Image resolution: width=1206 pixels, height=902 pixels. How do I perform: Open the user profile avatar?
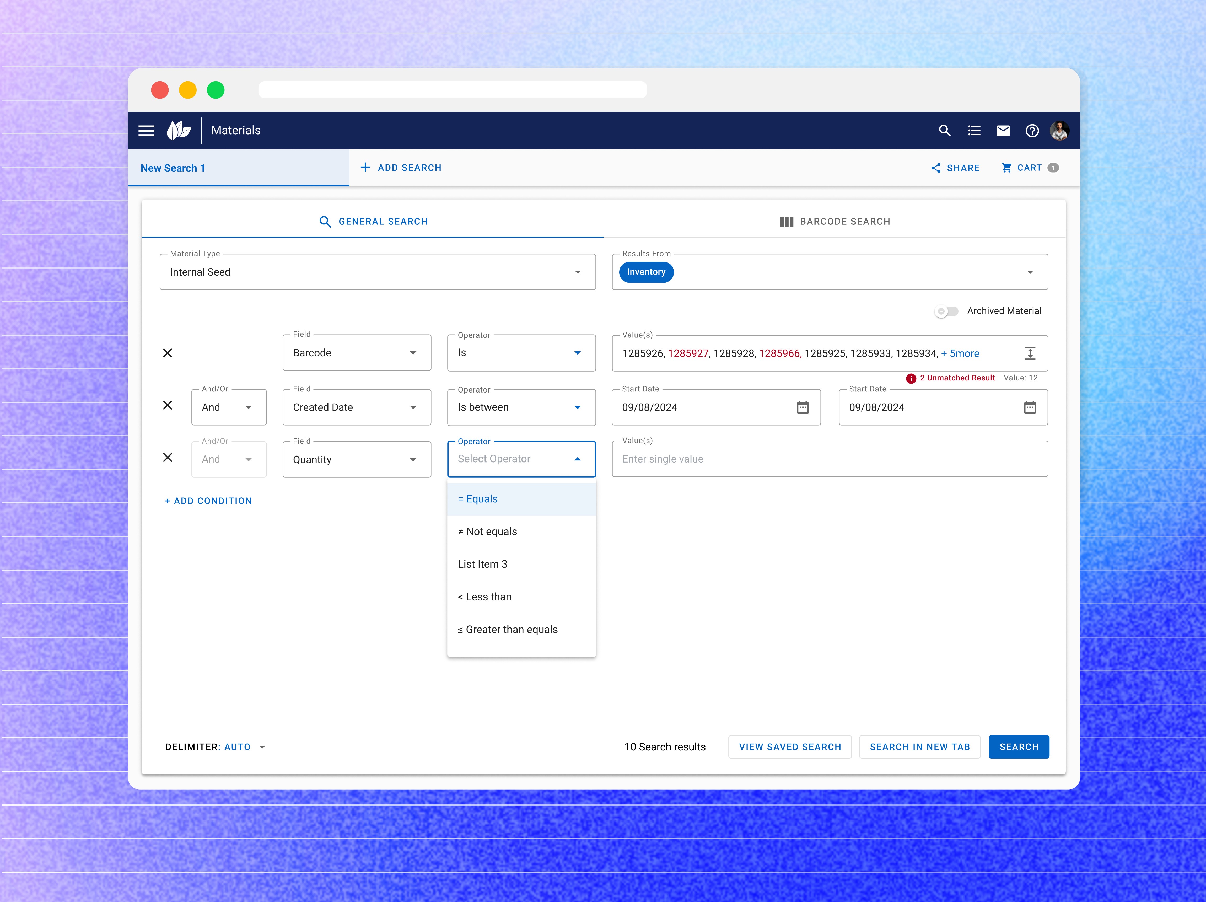pyautogui.click(x=1059, y=130)
